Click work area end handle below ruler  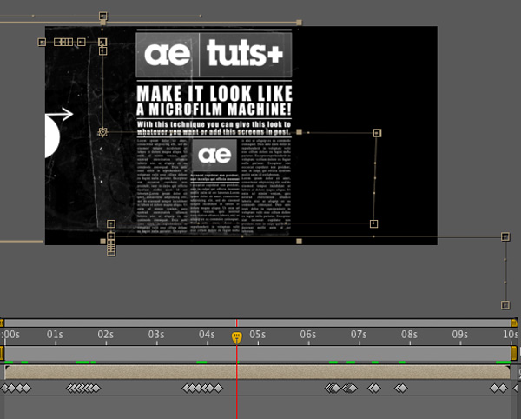click(x=514, y=353)
